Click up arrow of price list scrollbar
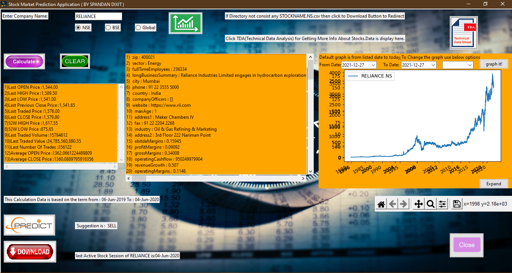 121,87
